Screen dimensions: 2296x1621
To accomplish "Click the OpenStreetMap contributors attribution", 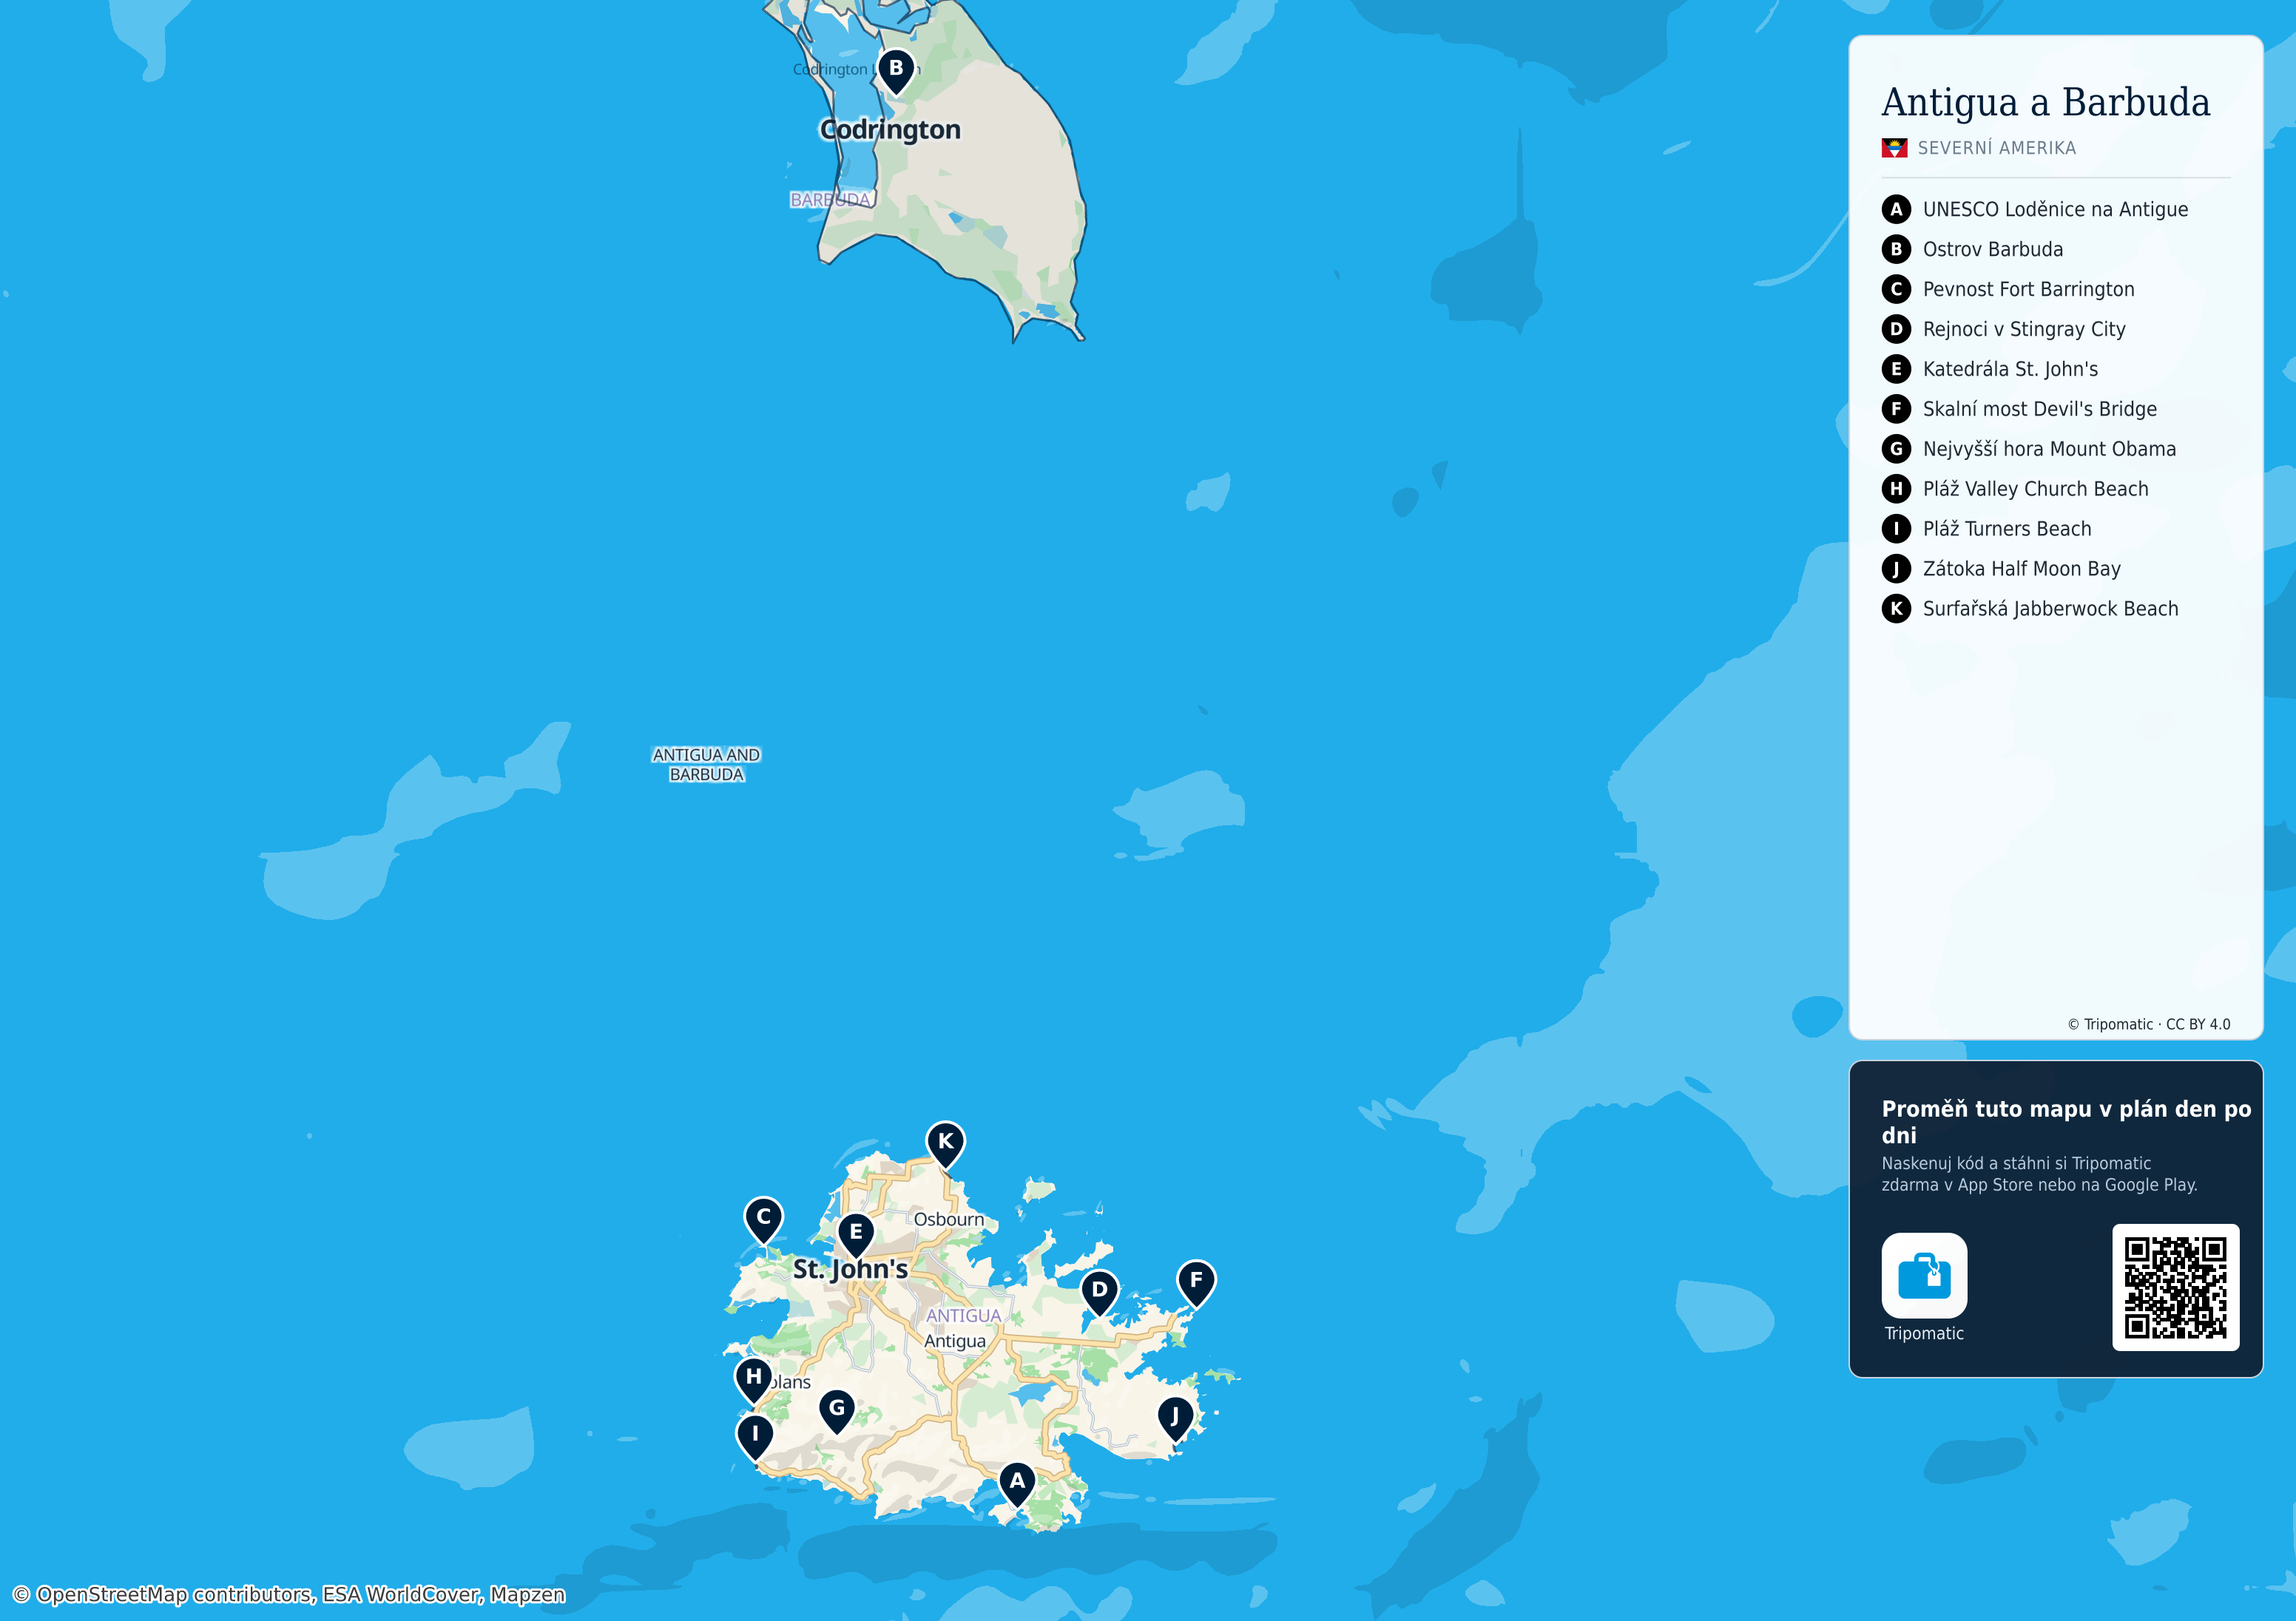I will tap(288, 1594).
